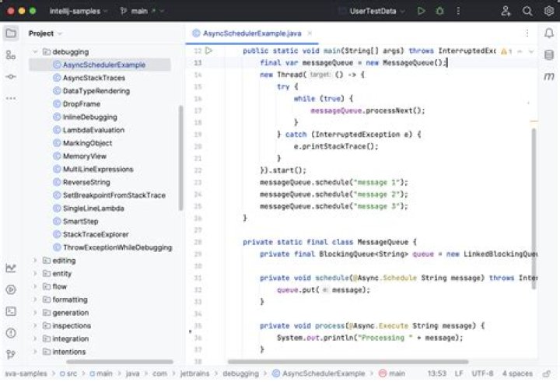Viewport: 560px width, 382px height.
Task: Run UserTestData configuration
Action: click(x=421, y=11)
